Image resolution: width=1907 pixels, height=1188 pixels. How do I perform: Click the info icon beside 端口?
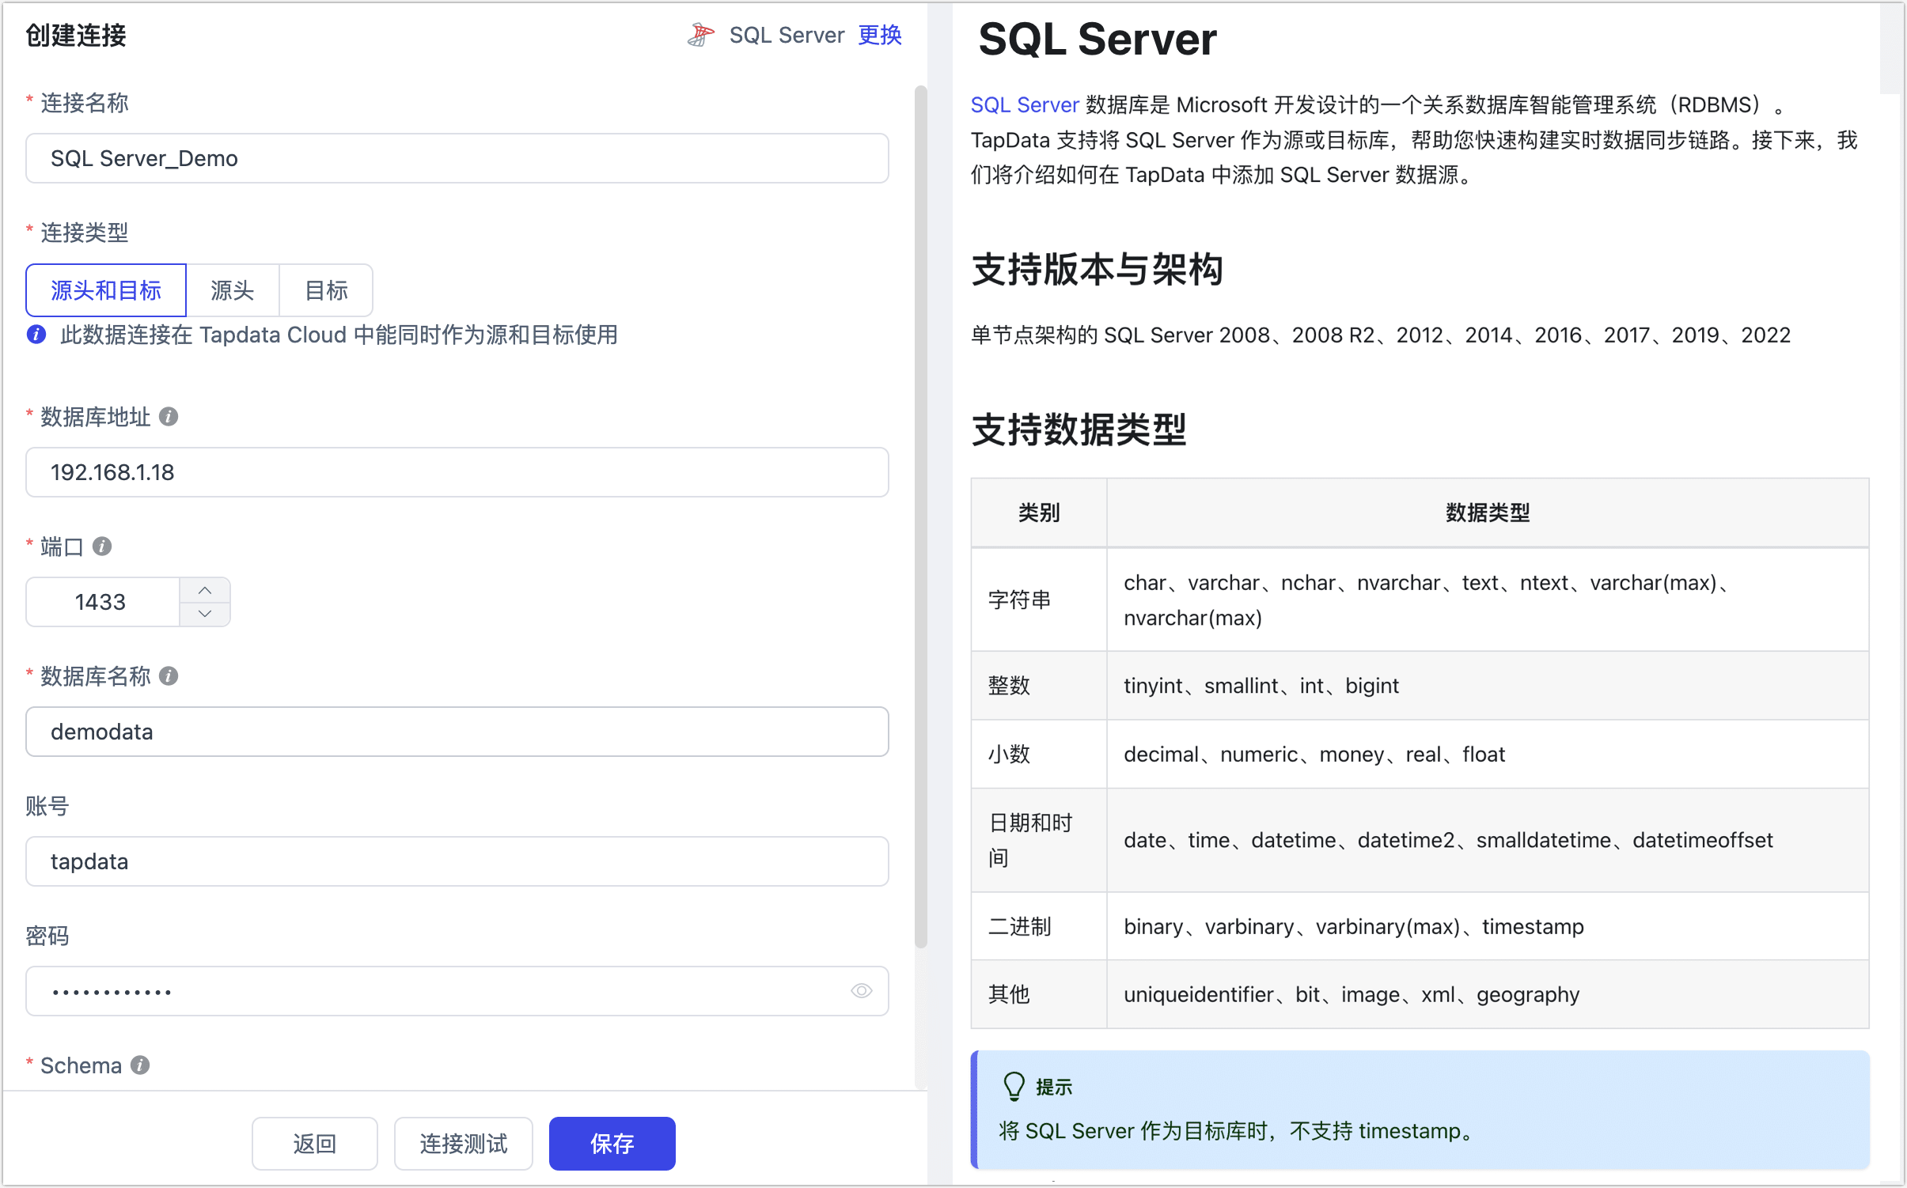pos(101,545)
